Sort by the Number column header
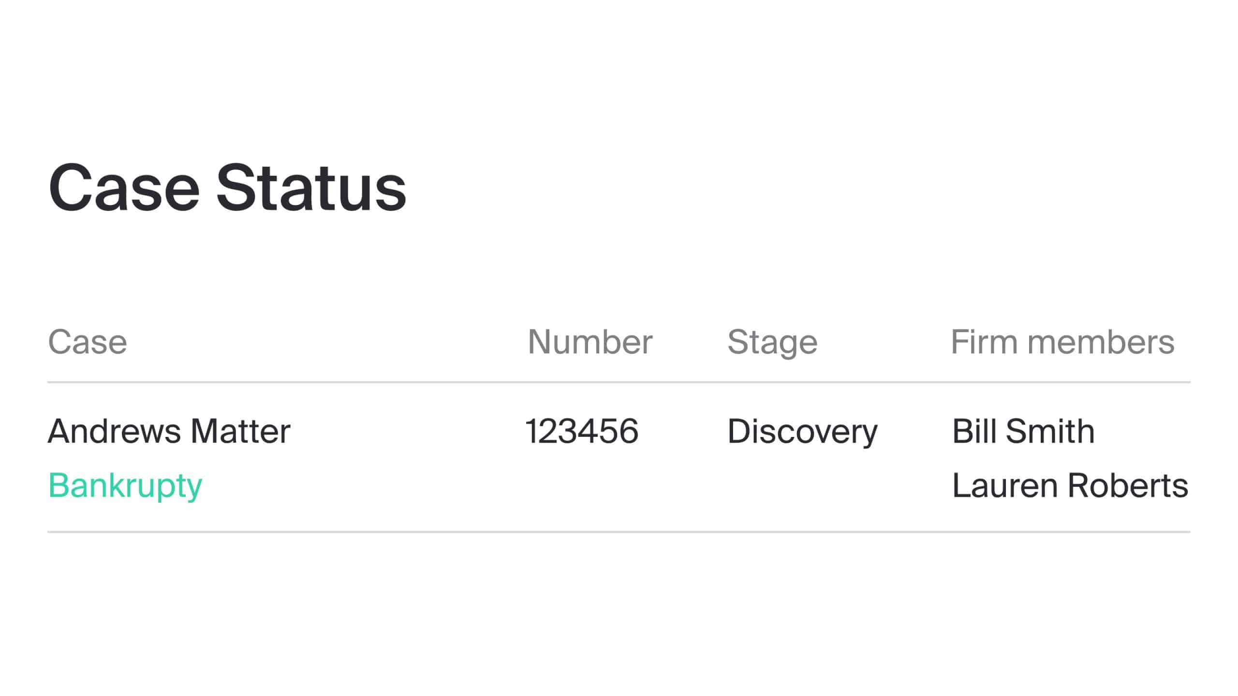The height and width of the screenshot is (696, 1238). pyautogui.click(x=590, y=342)
